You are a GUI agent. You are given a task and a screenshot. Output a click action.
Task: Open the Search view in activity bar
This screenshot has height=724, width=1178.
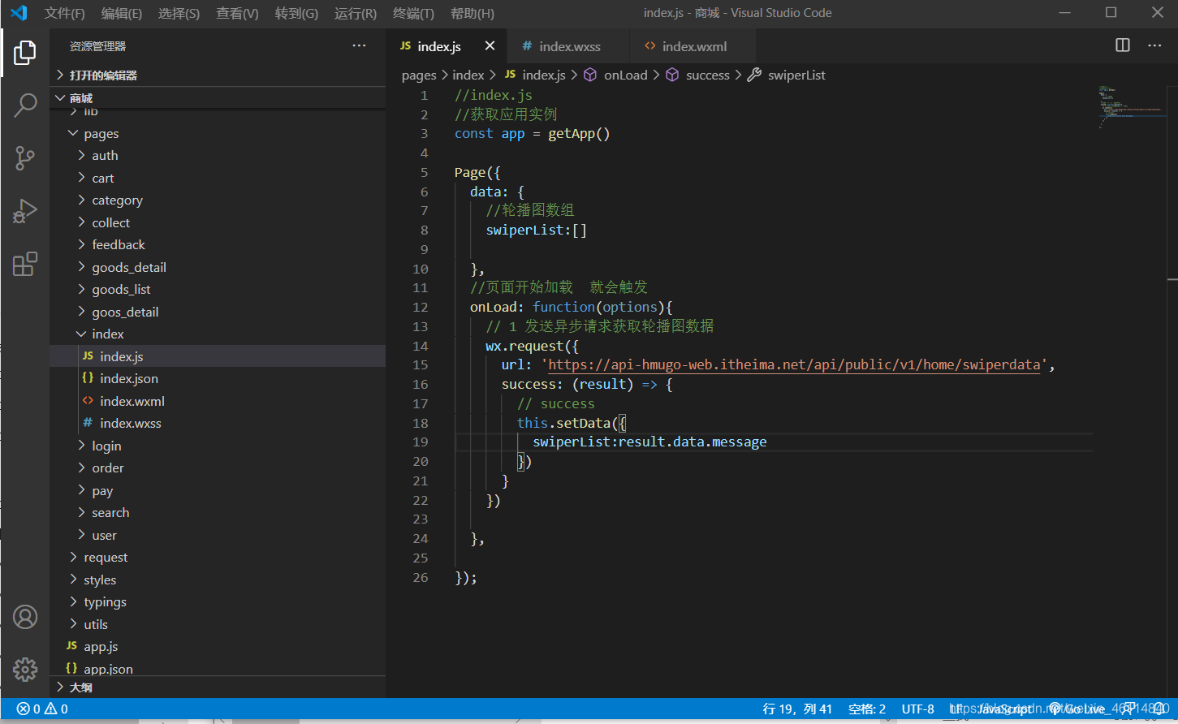pos(25,105)
